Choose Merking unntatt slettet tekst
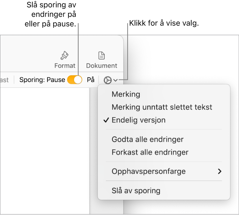This screenshot has height=215, width=239. (162, 107)
